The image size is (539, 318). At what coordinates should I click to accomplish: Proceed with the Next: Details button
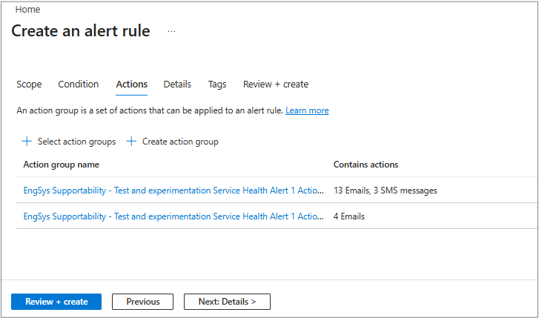point(227,302)
